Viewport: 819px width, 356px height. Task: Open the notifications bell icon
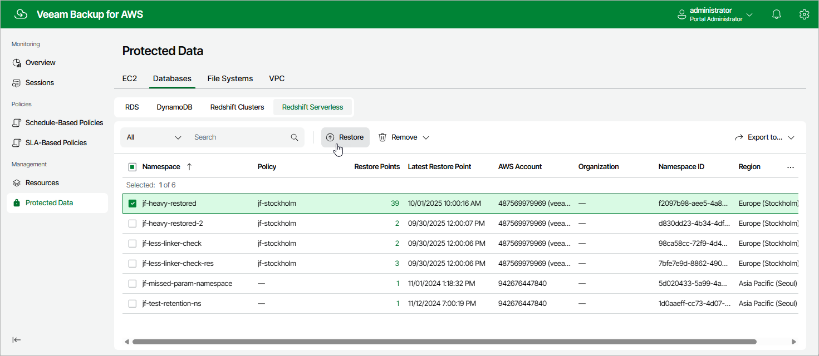[777, 14]
